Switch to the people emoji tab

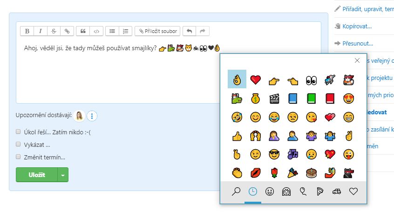pyautogui.click(x=286, y=191)
